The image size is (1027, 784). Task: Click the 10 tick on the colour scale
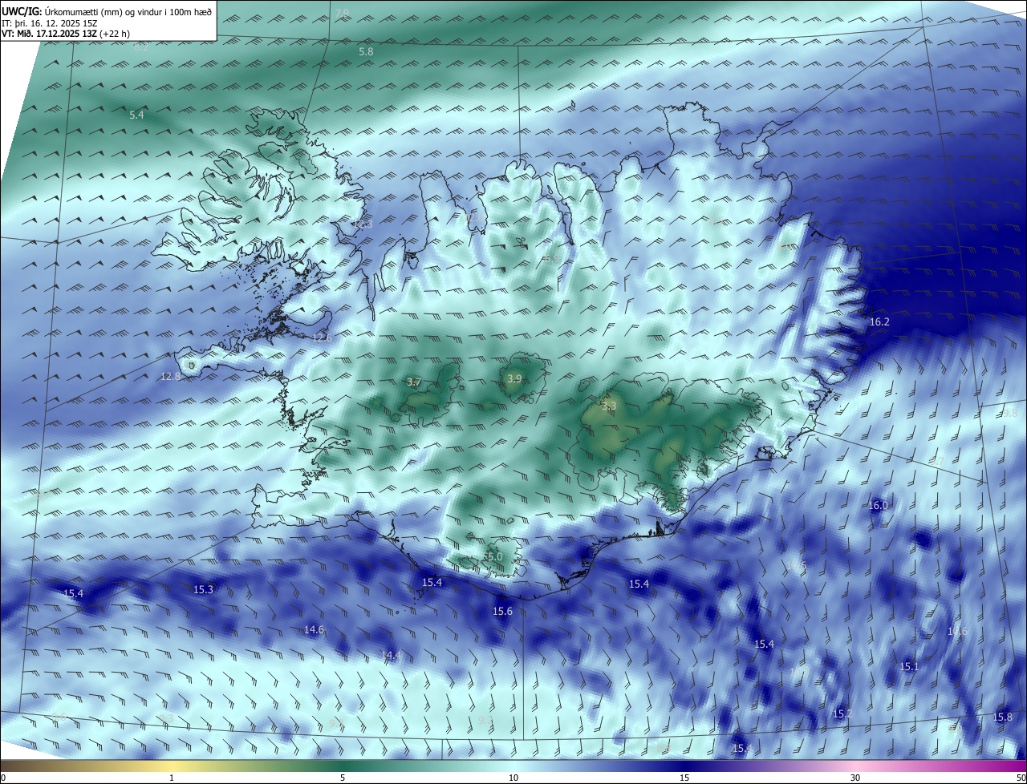513,778
